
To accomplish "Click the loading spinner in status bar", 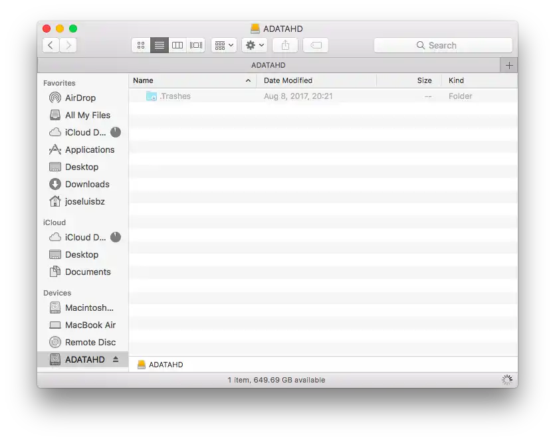I will click(x=507, y=380).
